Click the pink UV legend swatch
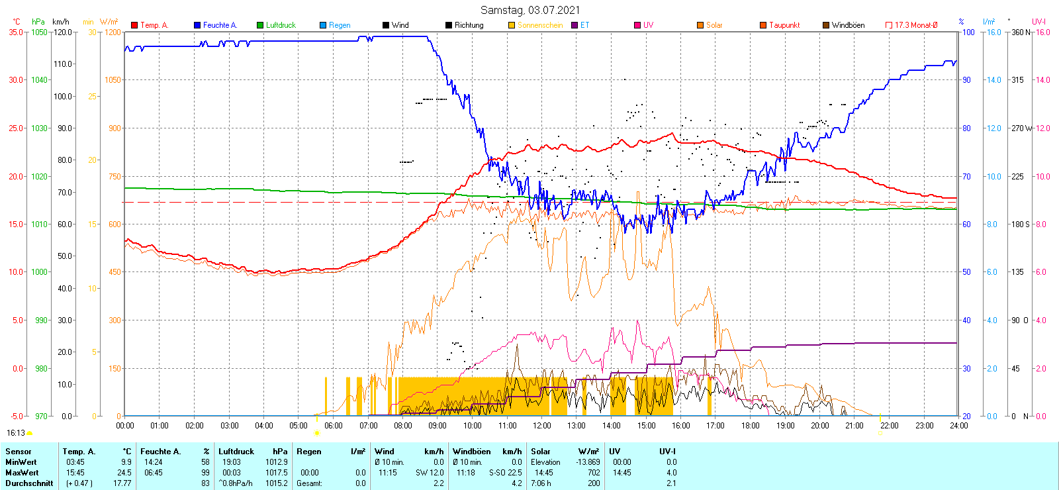Viewport: 1059px width, 490px height. [x=637, y=25]
